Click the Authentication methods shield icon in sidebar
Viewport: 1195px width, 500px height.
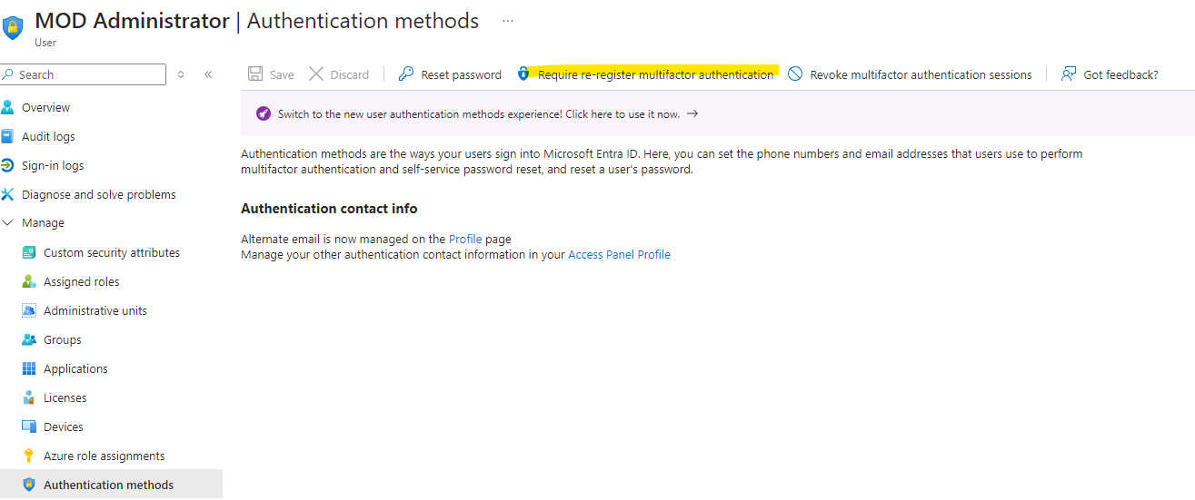point(28,485)
